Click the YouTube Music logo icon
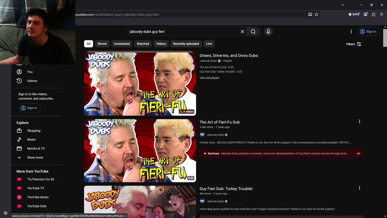 pos(19,197)
